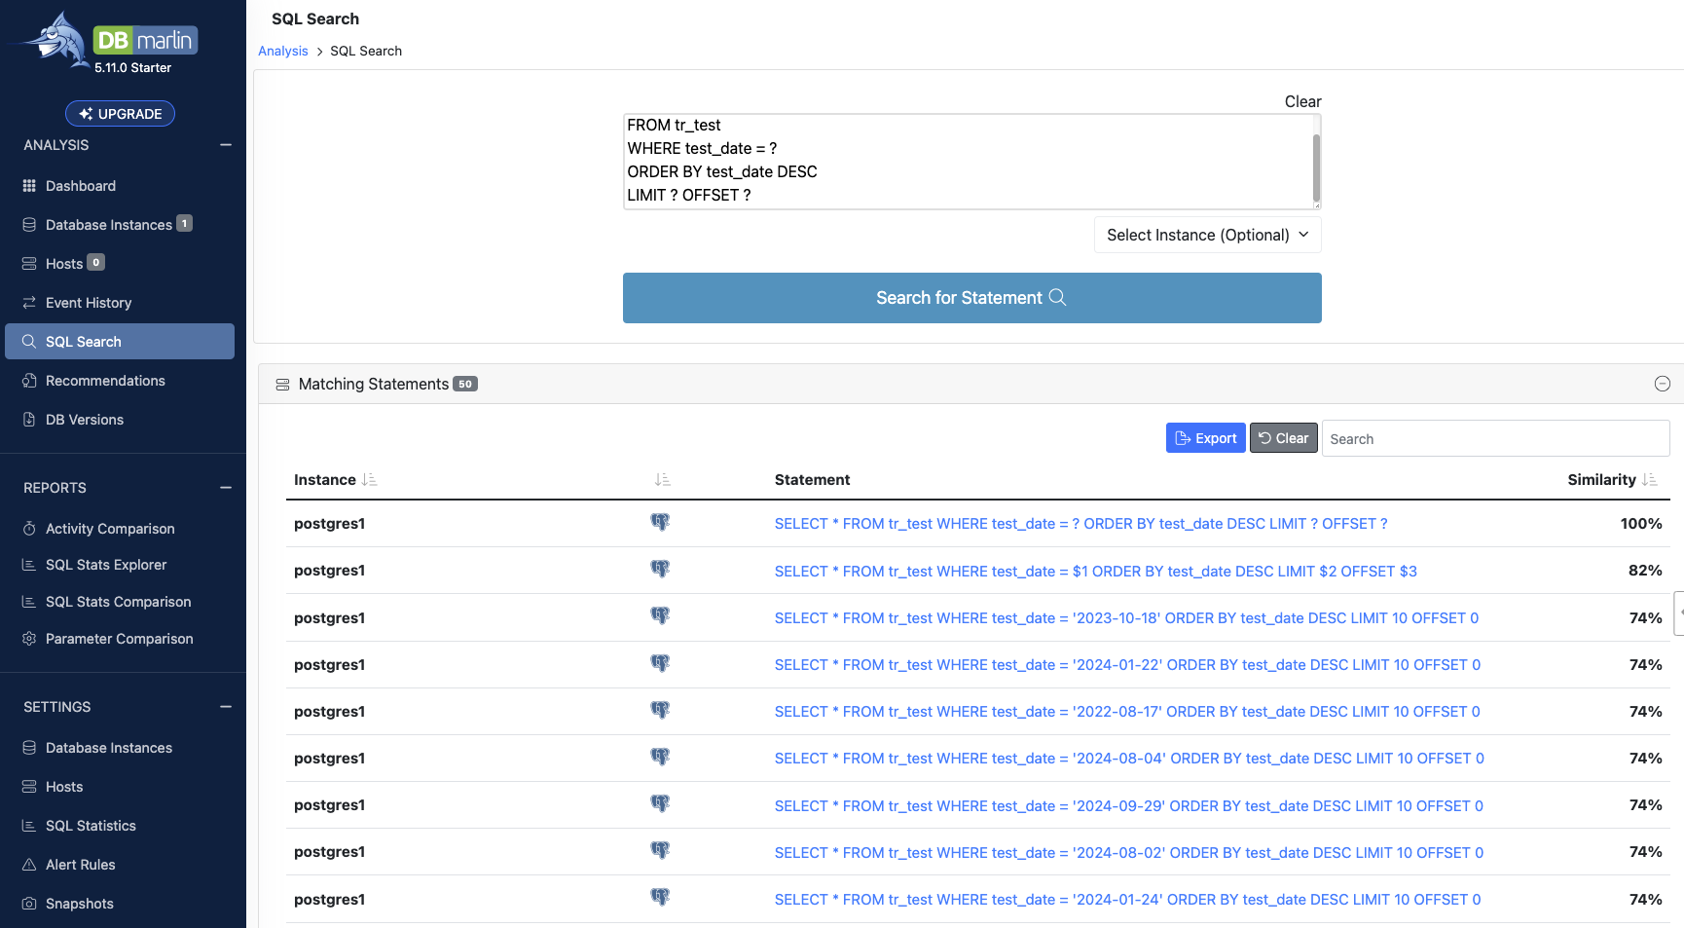Image resolution: width=1684 pixels, height=928 pixels.
Task: Click the Statement column header
Action: point(813,480)
